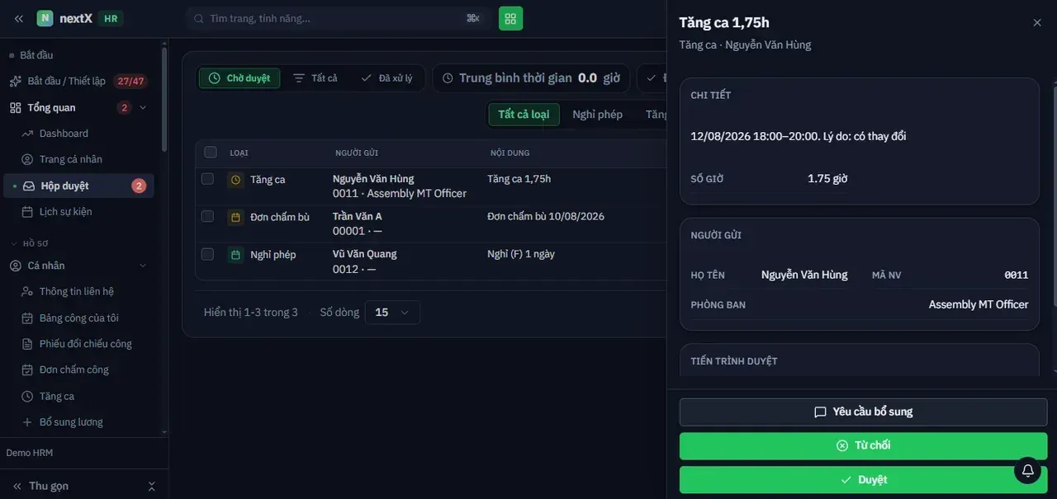Close the Tăng ca 1,75h detail panel
Screen dimensions: 1057x499
(1037, 23)
